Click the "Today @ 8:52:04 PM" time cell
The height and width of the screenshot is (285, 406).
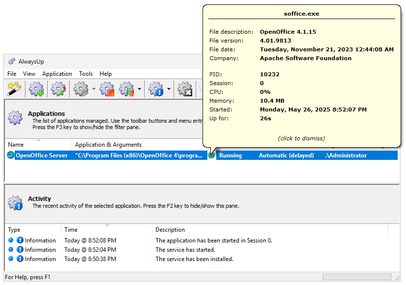tap(90, 250)
